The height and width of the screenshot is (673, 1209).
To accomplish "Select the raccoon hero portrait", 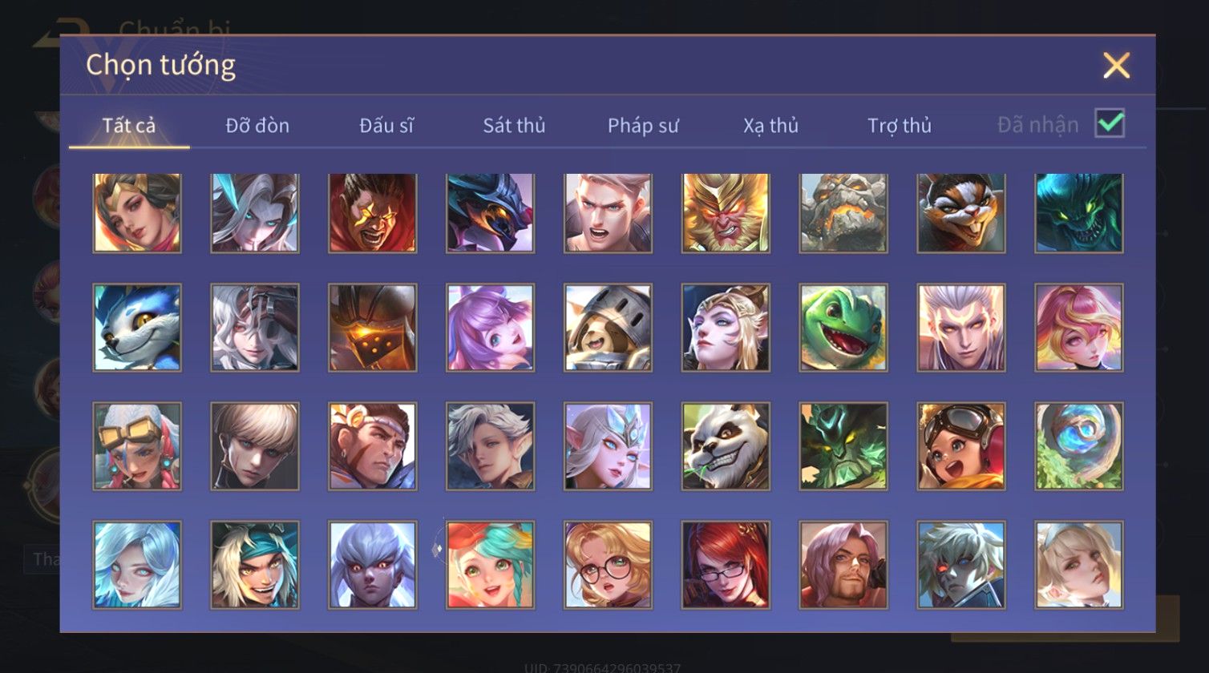I will 961,212.
